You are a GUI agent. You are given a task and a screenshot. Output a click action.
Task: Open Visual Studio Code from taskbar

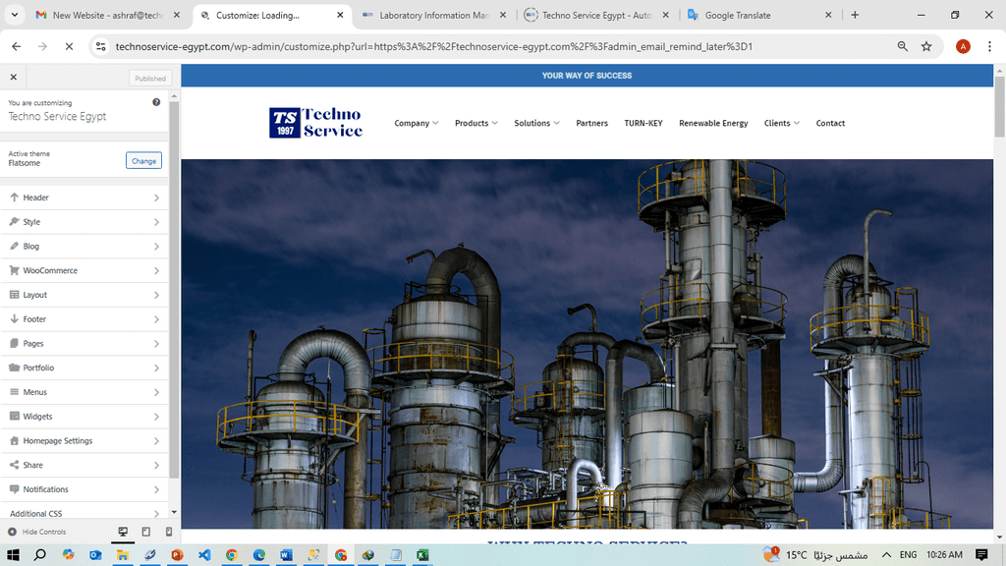pos(204,554)
